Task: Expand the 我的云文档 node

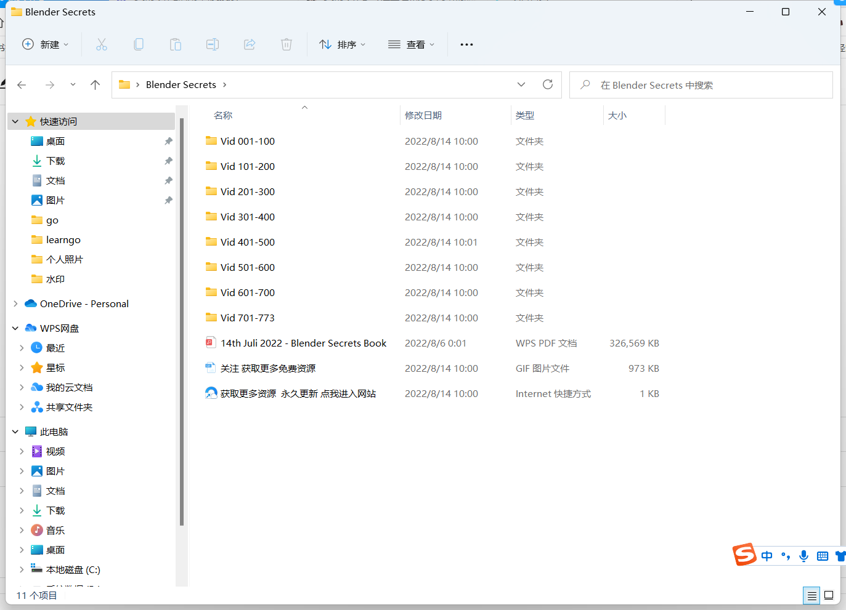Action: (22, 387)
